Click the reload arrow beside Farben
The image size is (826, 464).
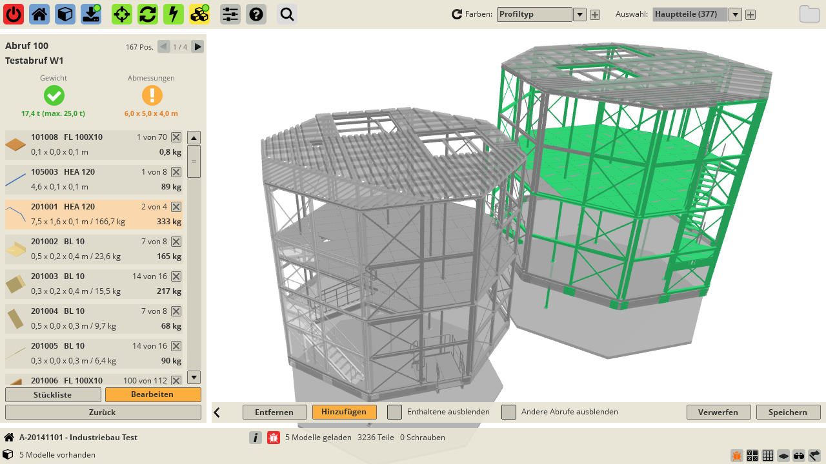point(457,14)
